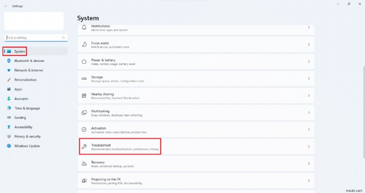Click the Time & language globe icon

(9, 108)
